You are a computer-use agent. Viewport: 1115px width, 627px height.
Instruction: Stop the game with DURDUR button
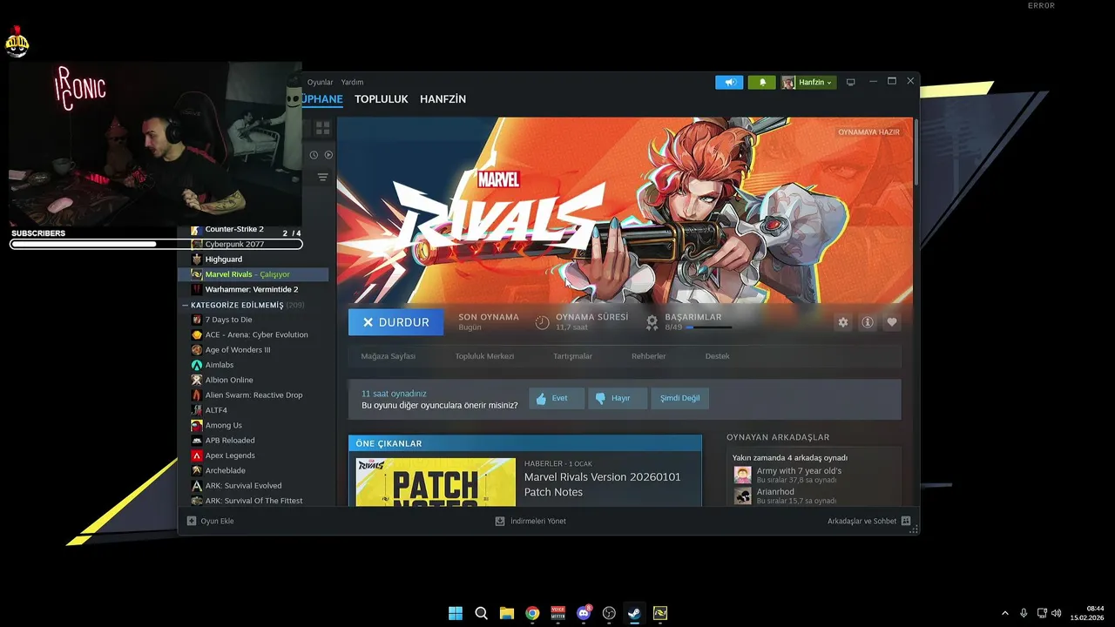tap(395, 322)
